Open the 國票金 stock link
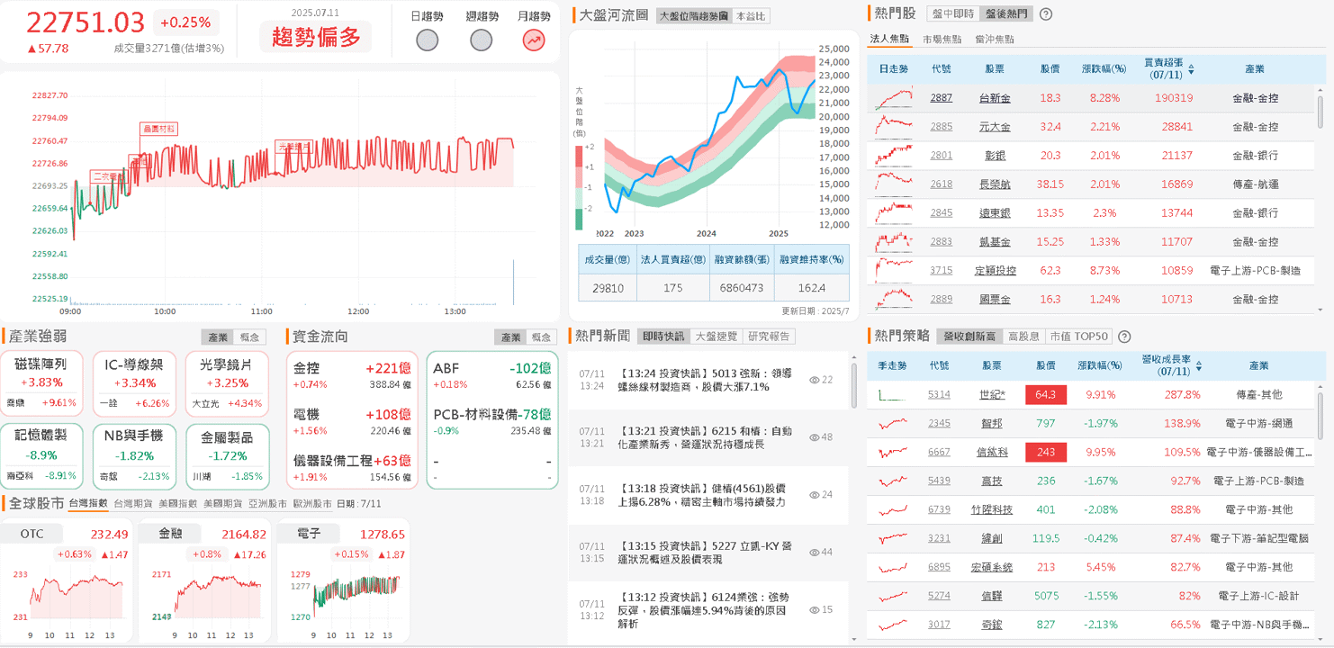Viewport: 1334px width, 648px height. tap(995, 300)
